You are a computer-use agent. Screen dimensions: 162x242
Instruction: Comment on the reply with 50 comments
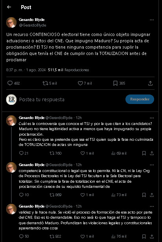coord(24,236)
